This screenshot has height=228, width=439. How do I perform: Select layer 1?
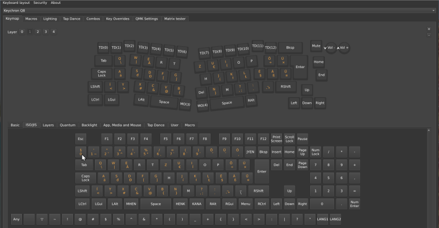pos(30,32)
